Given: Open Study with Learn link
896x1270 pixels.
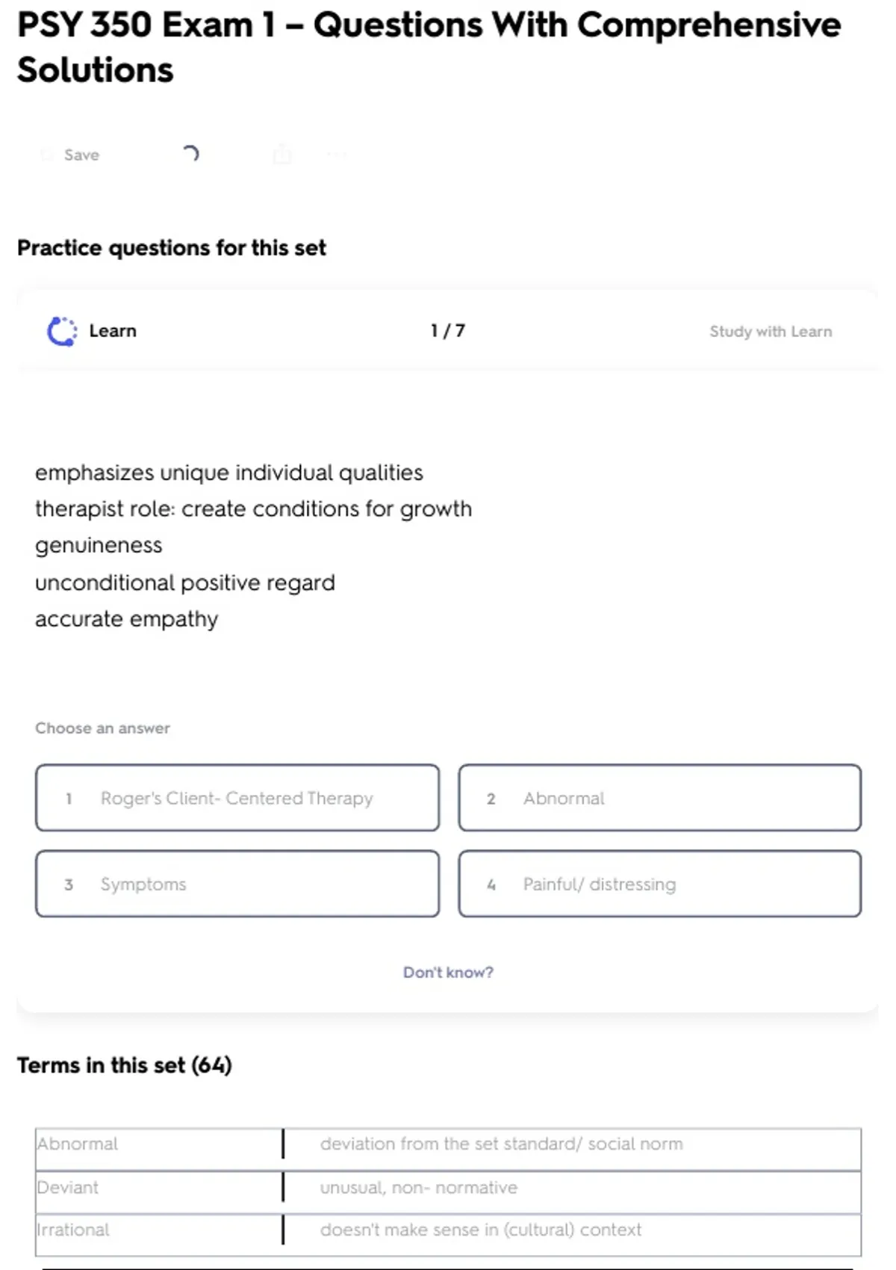Looking at the screenshot, I should (x=770, y=331).
